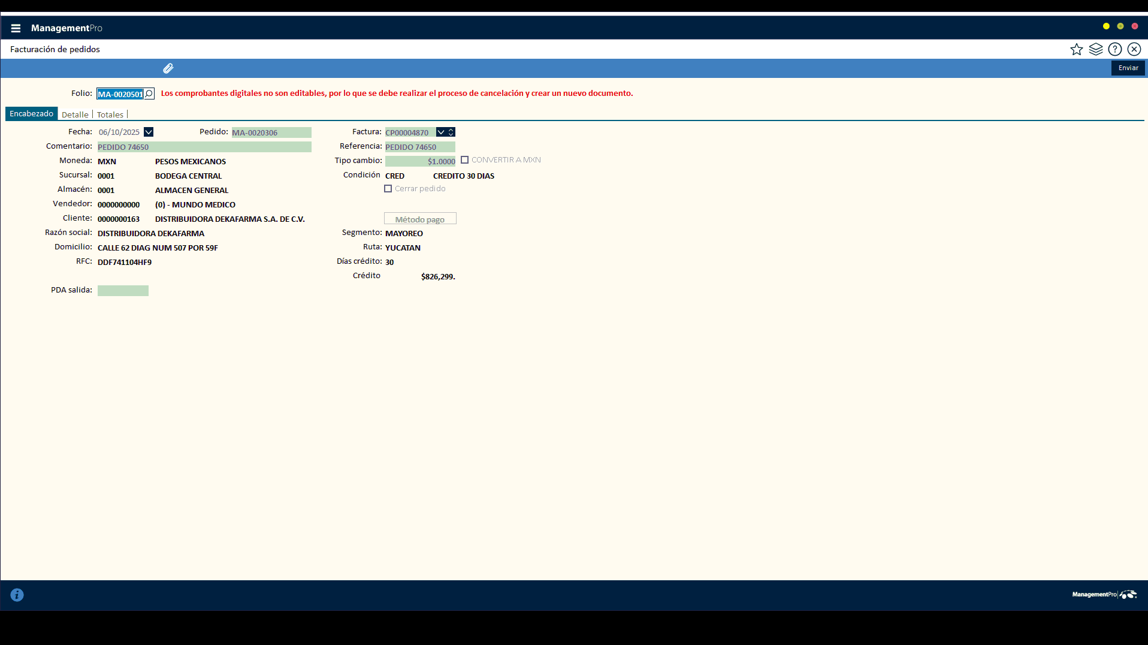Enable the CONVERTIR A MXN checkbox
The image size is (1148, 645).
click(x=464, y=160)
